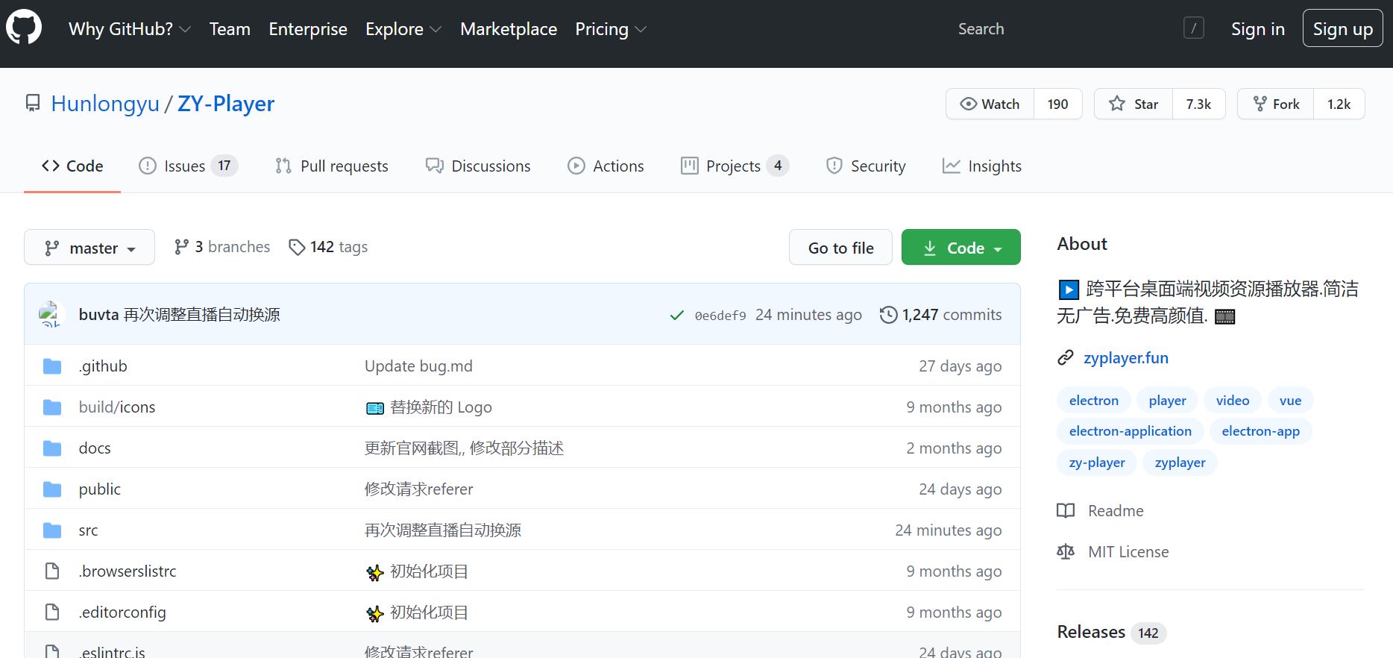
Task: Click the Sign in link
Action: point(1258,29)
